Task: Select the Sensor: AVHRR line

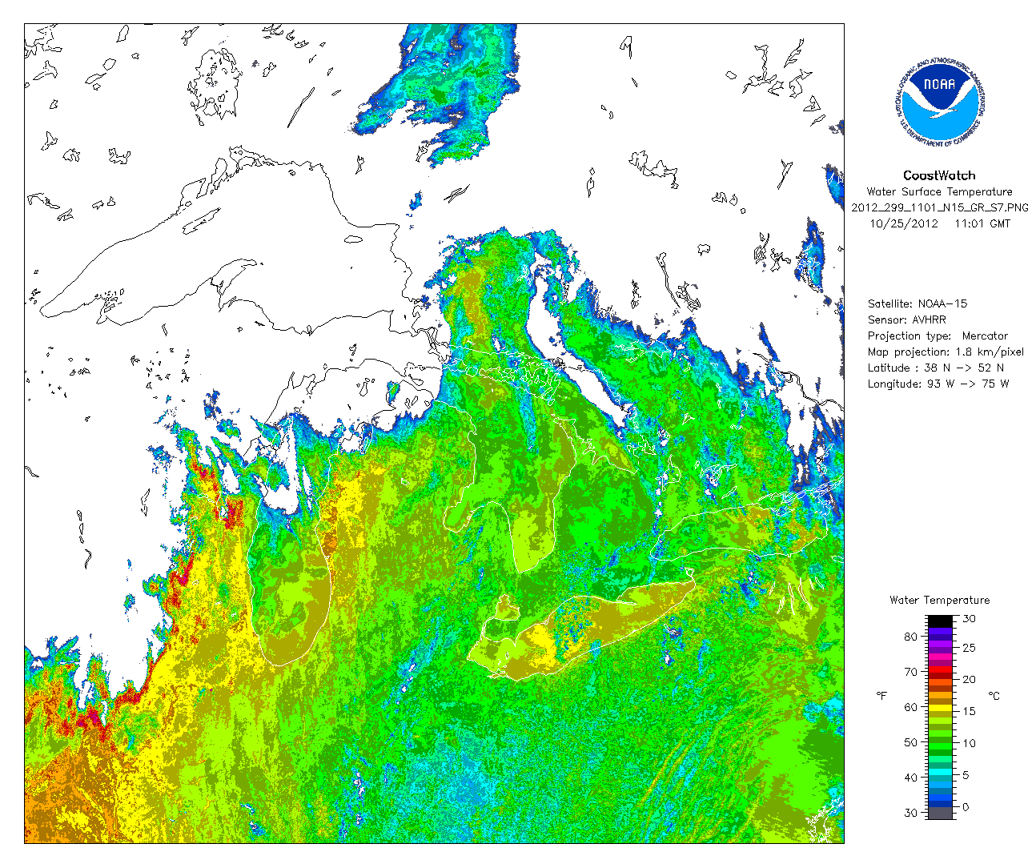Action: (907, 319)
